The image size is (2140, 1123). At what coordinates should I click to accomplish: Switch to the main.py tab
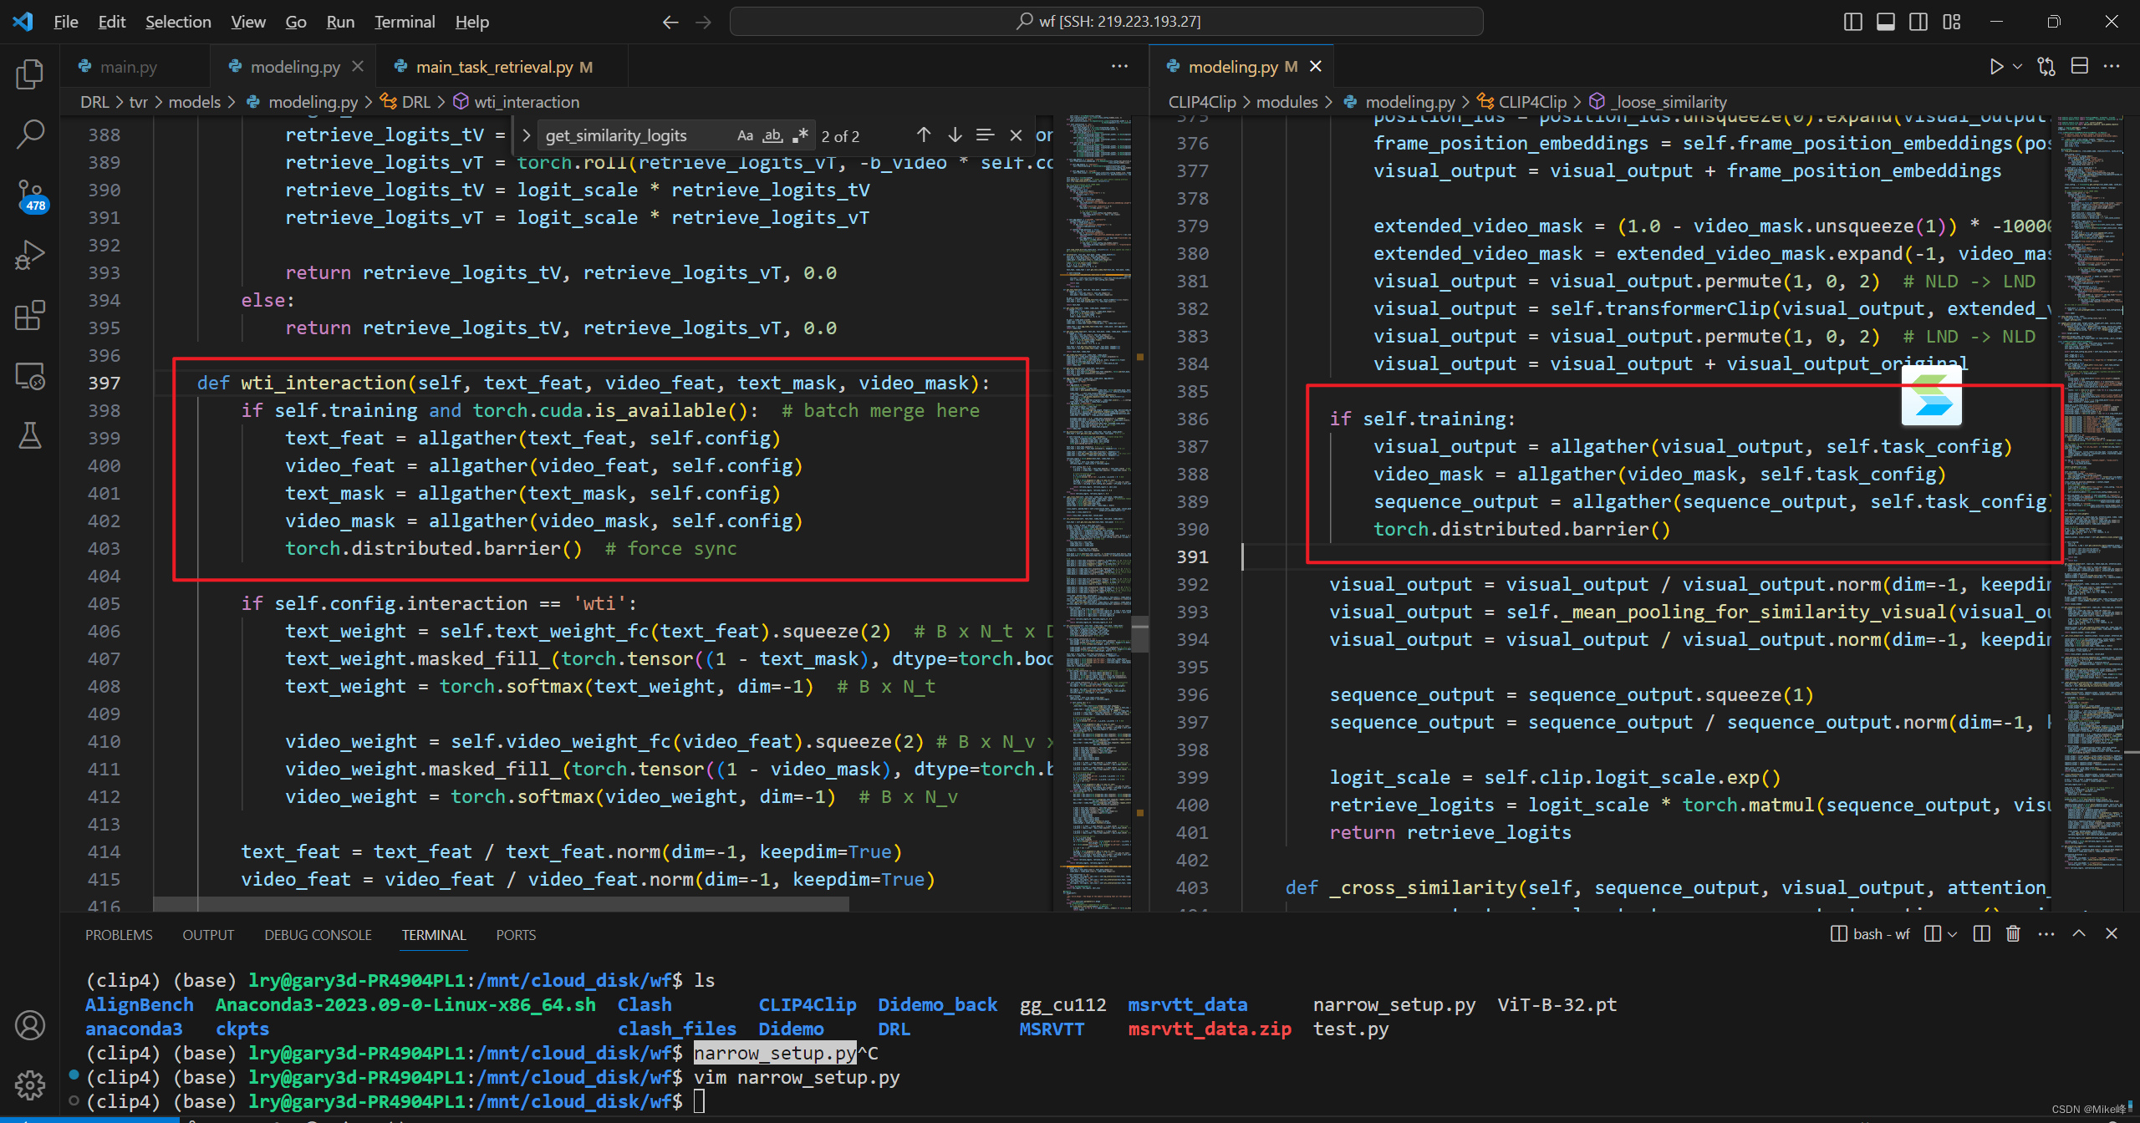tap(128, 67)
